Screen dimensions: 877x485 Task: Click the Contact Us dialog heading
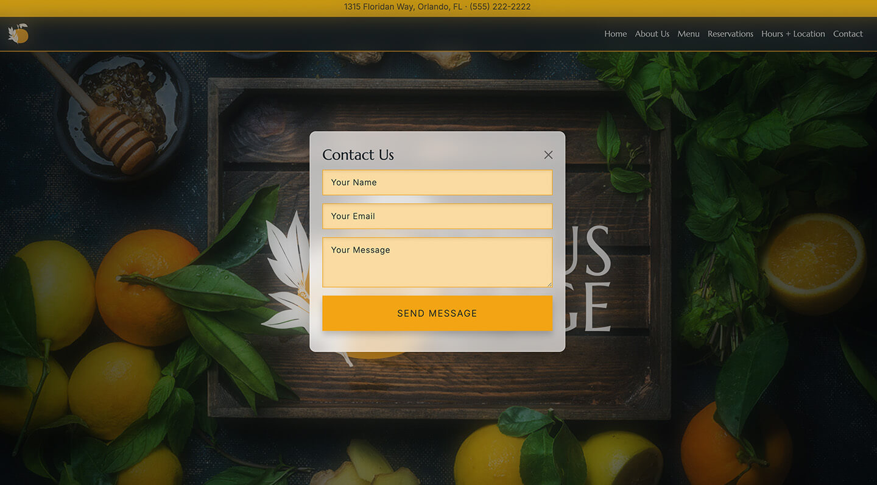tap(358, 155)
